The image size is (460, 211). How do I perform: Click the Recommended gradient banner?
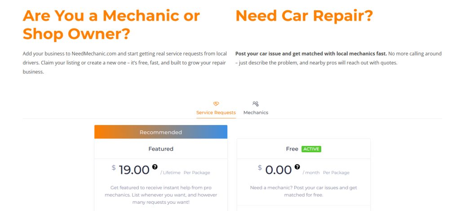point(161,132)
